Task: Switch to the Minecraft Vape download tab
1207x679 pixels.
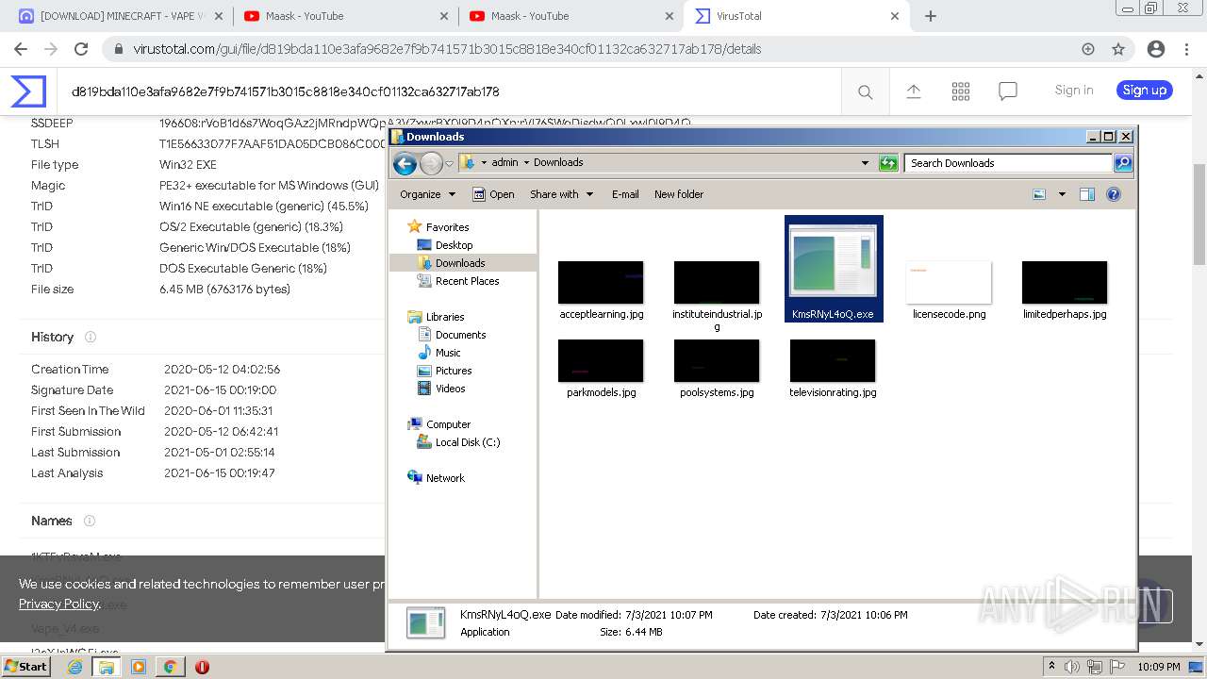Action: tap(123, 16)
